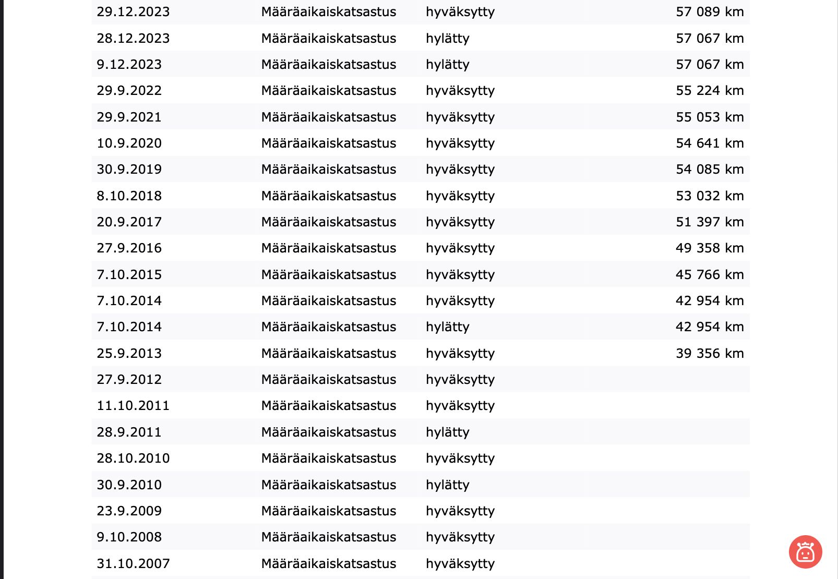Select the 53 032 km mileage
Image resolution: width=838 pixels, height=579 pixels.
710,196
